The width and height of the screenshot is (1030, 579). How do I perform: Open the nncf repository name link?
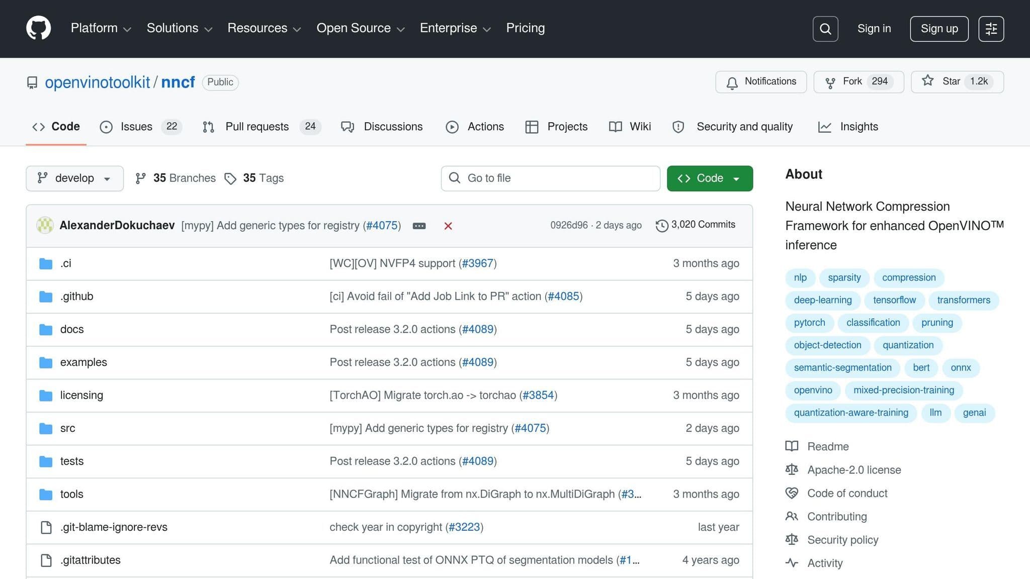coord(178,82)
